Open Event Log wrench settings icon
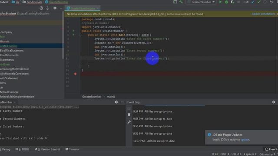Viewport: 278px width, 156px height. click(x=129, y=122)
